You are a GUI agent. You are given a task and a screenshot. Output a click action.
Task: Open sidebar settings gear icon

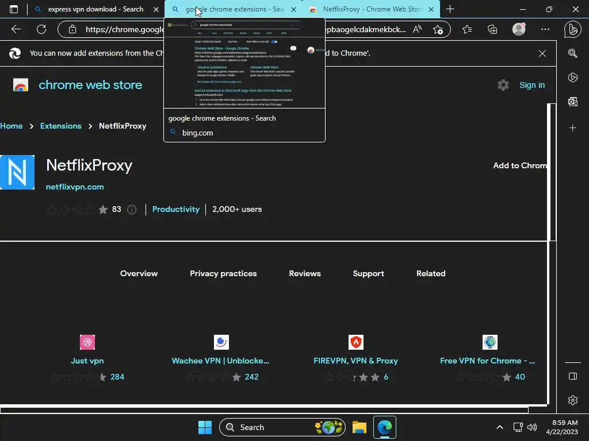pyautogui.click(x=572, y=400)
